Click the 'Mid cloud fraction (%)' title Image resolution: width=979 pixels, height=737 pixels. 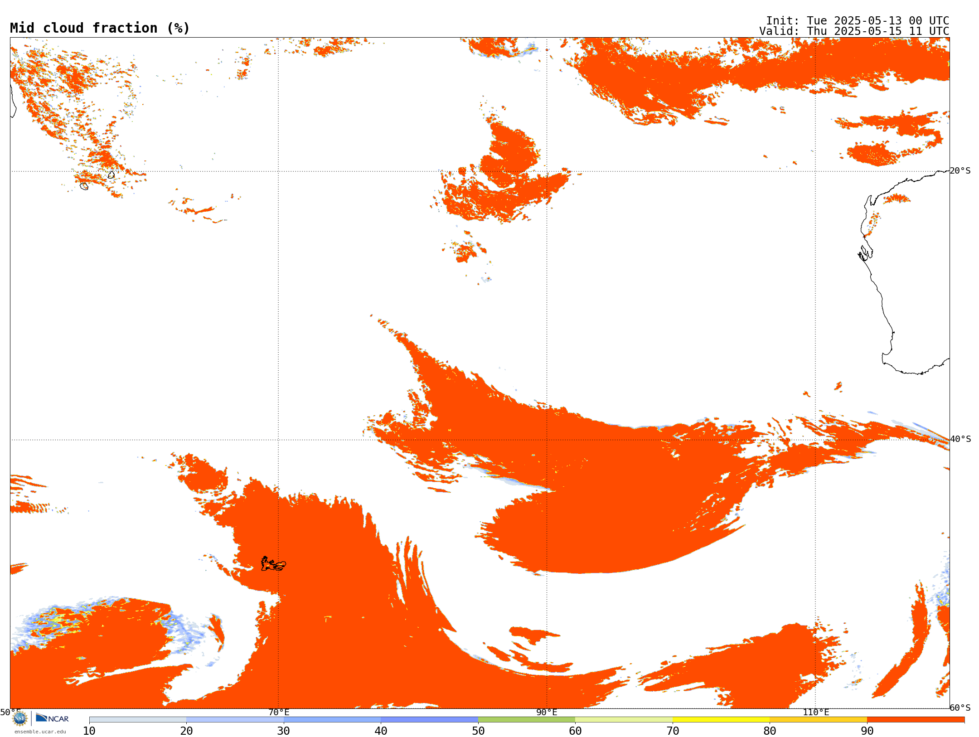pos(100,28)
